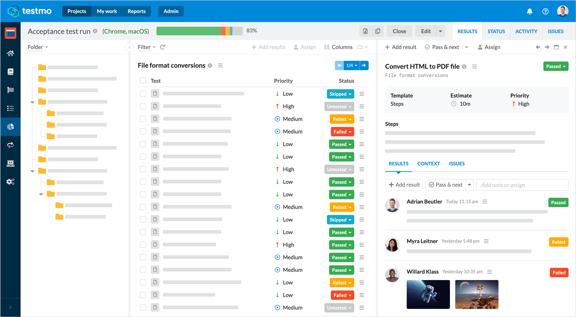Image resolution: width=576 pixels, height=317 pixels.
Task: Click Columns in the test list toolbar
Action: [338, 47]
